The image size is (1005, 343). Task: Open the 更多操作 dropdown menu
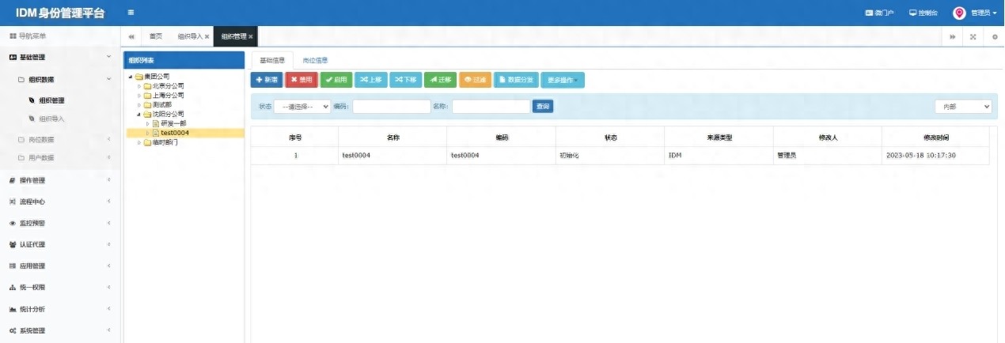tap(563, 80)
